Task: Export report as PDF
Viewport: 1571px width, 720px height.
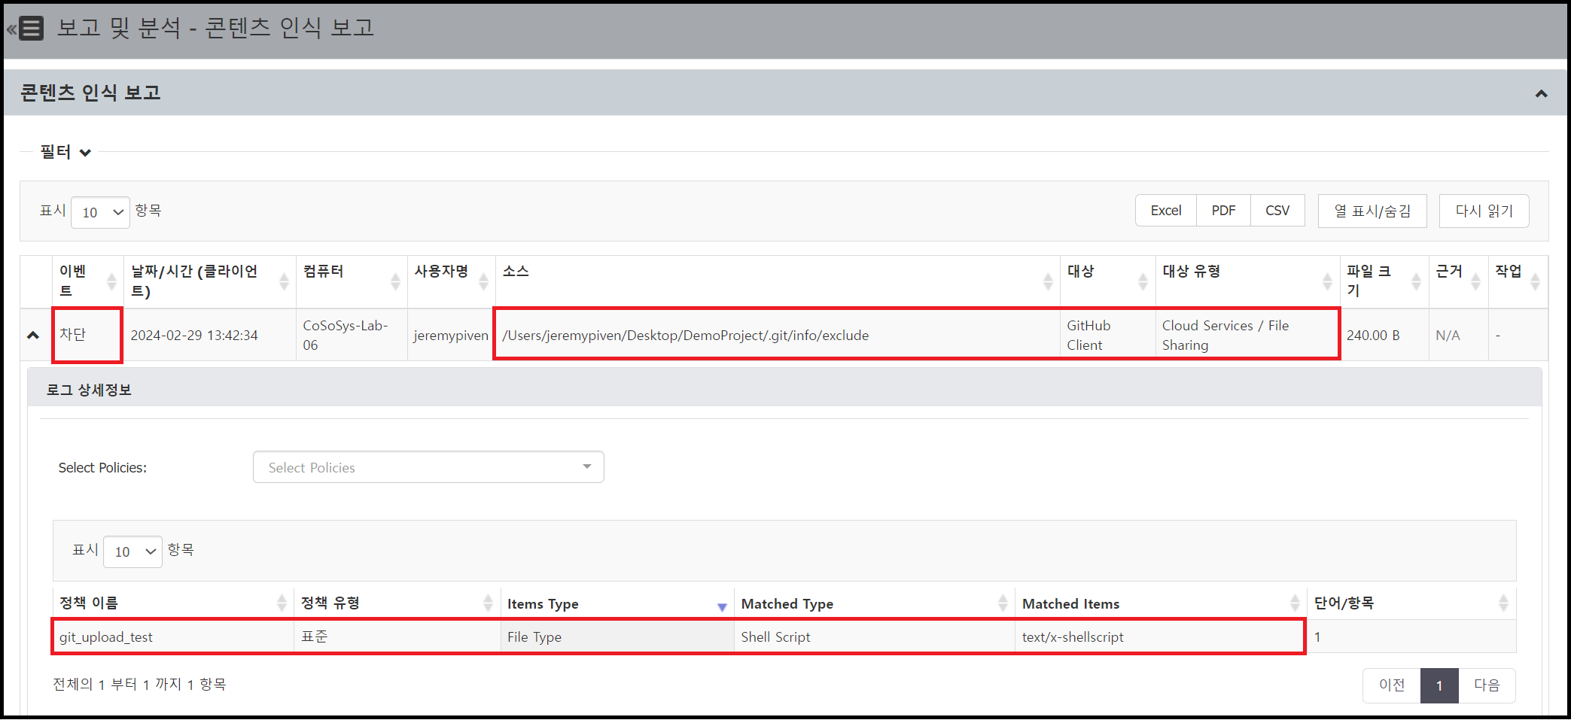Action: point(1223,211)
